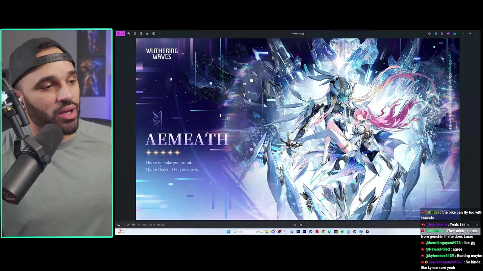Viewport: 483px width, 271px height.
Task: Open the Paint app icon in title bar
Action: click(x=435, y=33)
